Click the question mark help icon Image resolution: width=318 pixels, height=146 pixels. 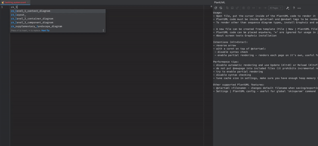(294, 8)
